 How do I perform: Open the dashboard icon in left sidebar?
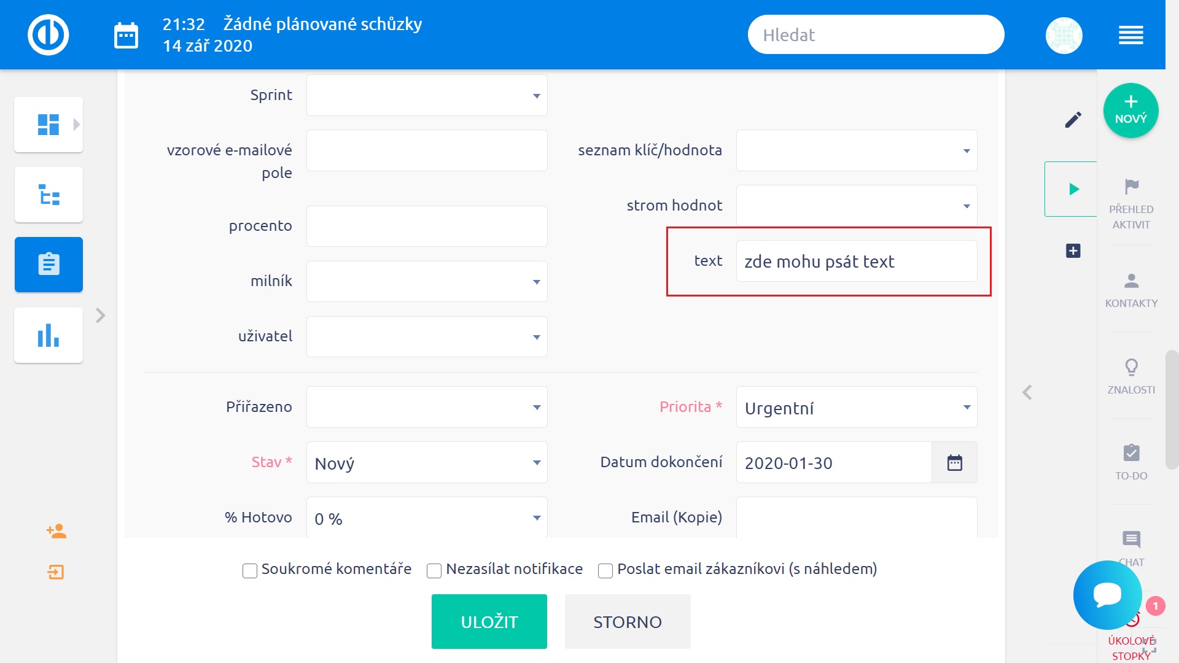coord(49,125)
